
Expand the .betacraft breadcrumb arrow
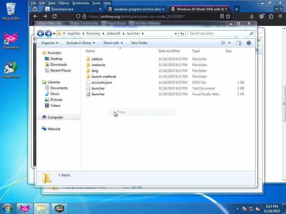(124, 33)
